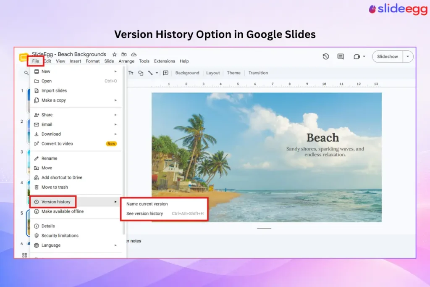Viewport: 430px width, 287px height.
Task: Open Details from File menu
Action: 76,226
